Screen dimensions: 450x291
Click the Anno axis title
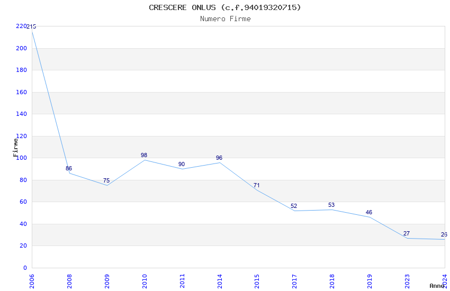tap(437, 286)
